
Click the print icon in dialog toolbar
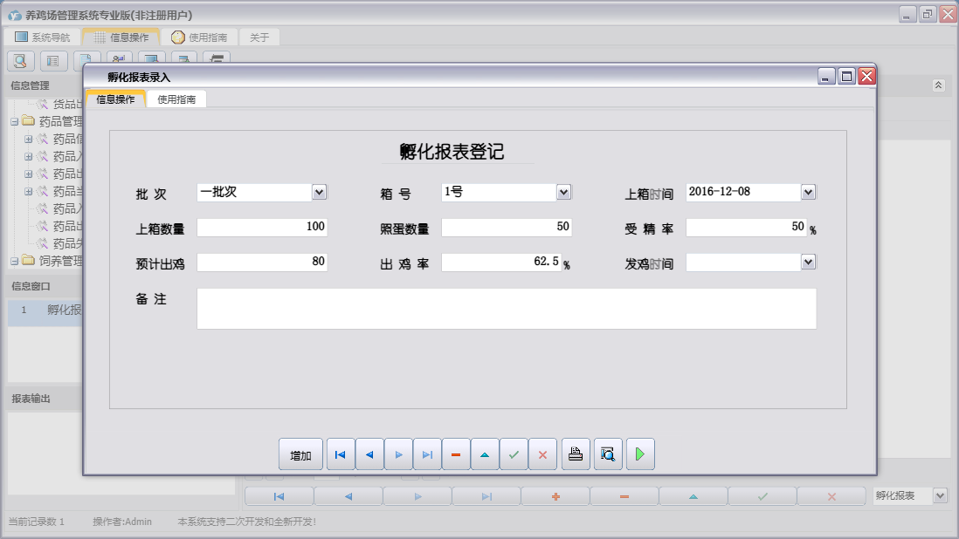pos(576,454)
